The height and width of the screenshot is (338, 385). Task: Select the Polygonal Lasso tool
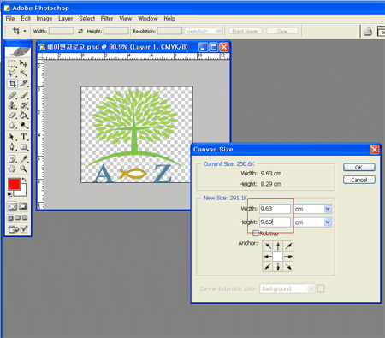click(x=12, y=74)
